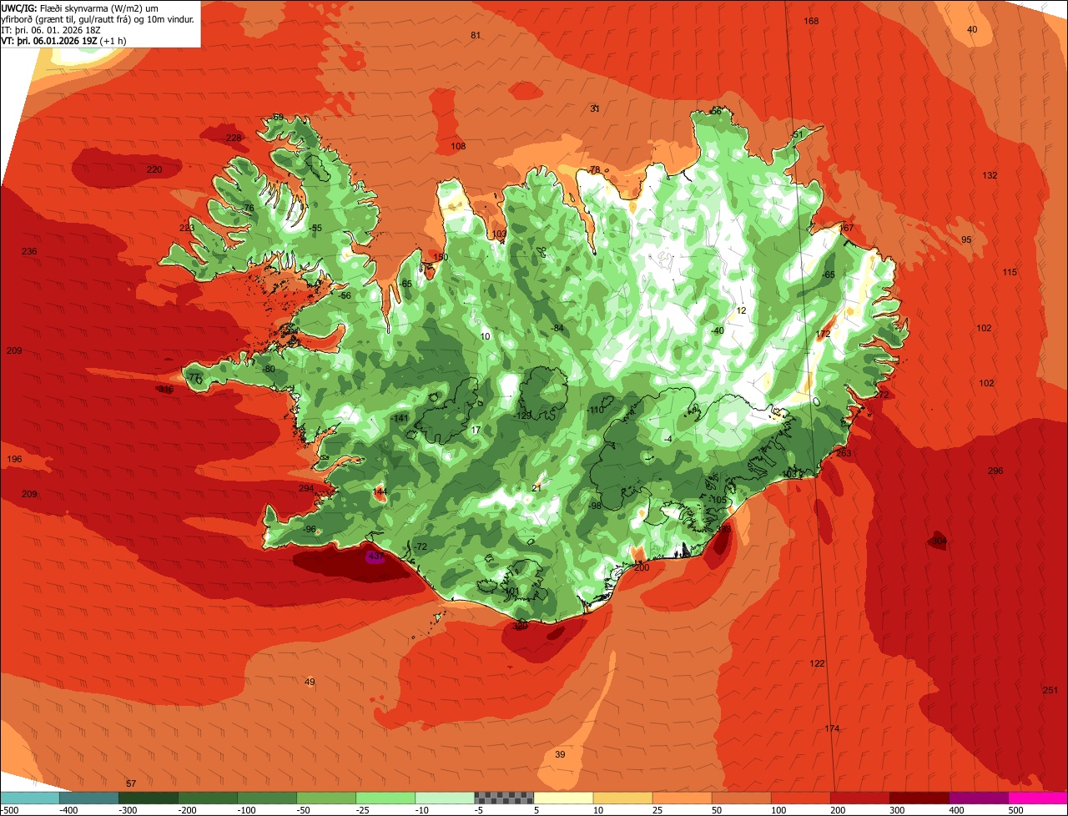1068x816 pixels.
Task: Select the value 168 at the top of the map
Action: tap(811, 21)
